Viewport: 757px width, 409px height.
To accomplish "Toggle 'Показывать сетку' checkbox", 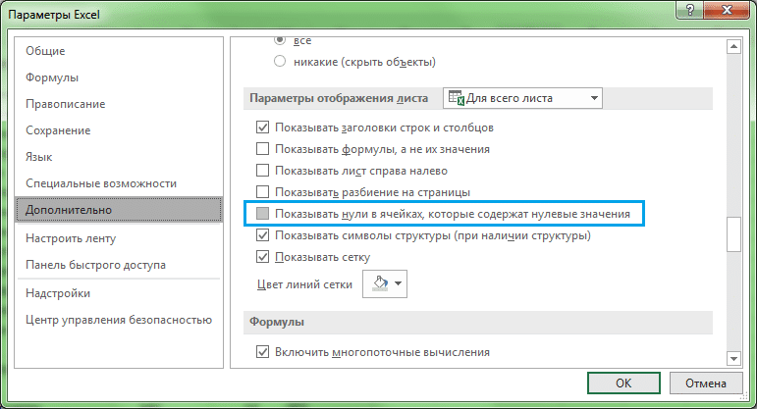I will pos(262,257).
